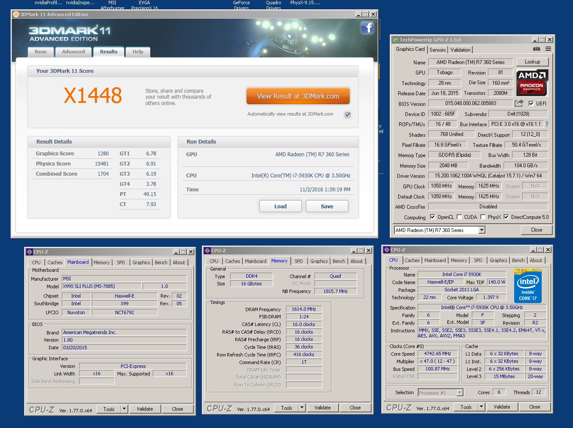Image resolution: width=573 pixels, height=428 pixels.
Task: Open Tools dropdown arrow in Memory CPU-Z
Action: pos(302,408)
